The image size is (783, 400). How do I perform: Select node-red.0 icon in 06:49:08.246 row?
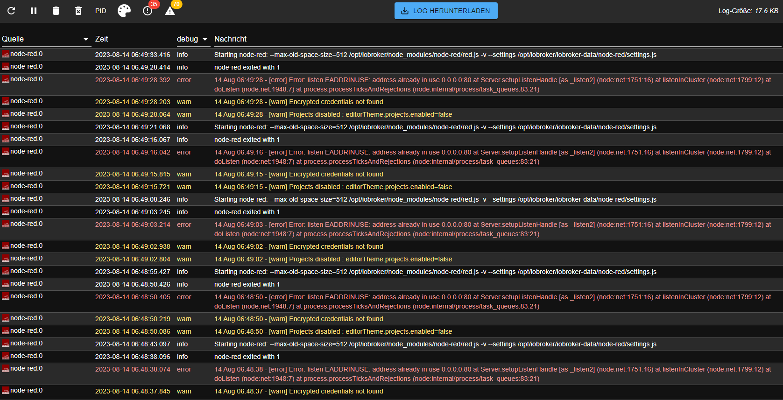pyautogui.click(x=6, y=199)
